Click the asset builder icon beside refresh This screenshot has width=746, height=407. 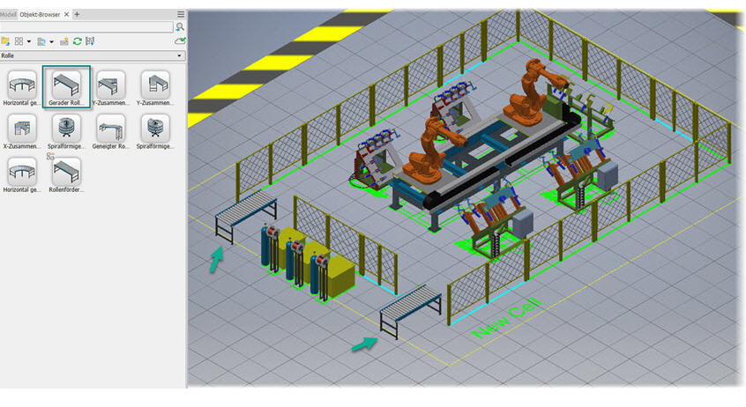click(x=64, y=41)
